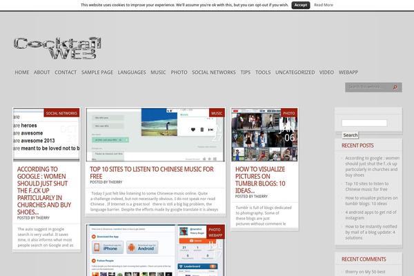Select the Music menu category

(x=158, y=72)
